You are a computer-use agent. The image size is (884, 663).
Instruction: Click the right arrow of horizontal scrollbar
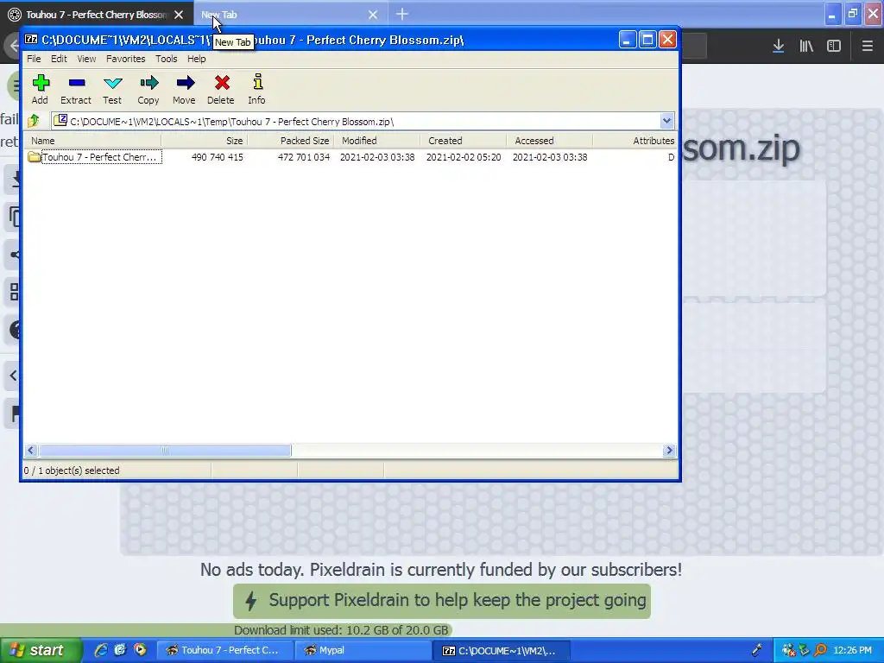(x=669, y=451)
